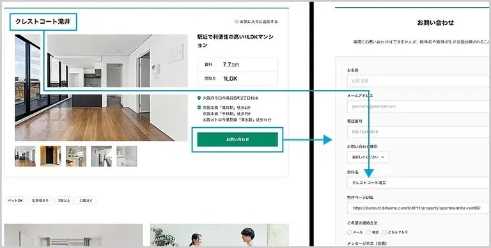Select the どちらでも可 radio button

pyautogui.click(x=384, y=233)
